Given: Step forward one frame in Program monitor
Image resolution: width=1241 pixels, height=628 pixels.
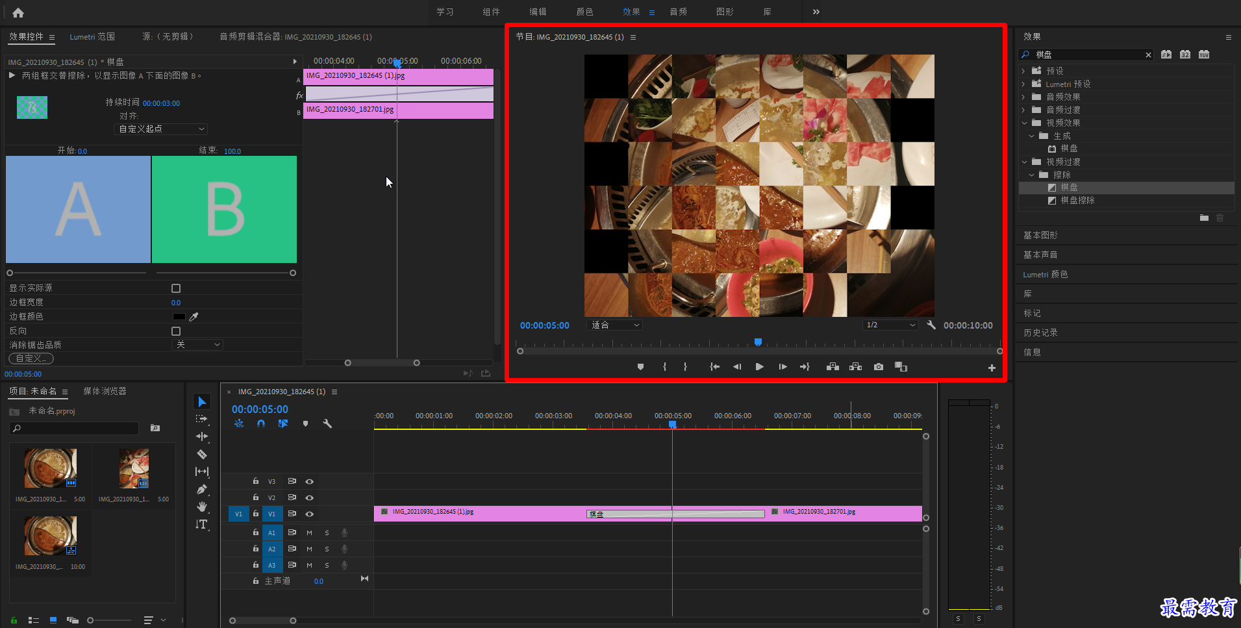Looking at the screenshot, I should click(783, 367).
